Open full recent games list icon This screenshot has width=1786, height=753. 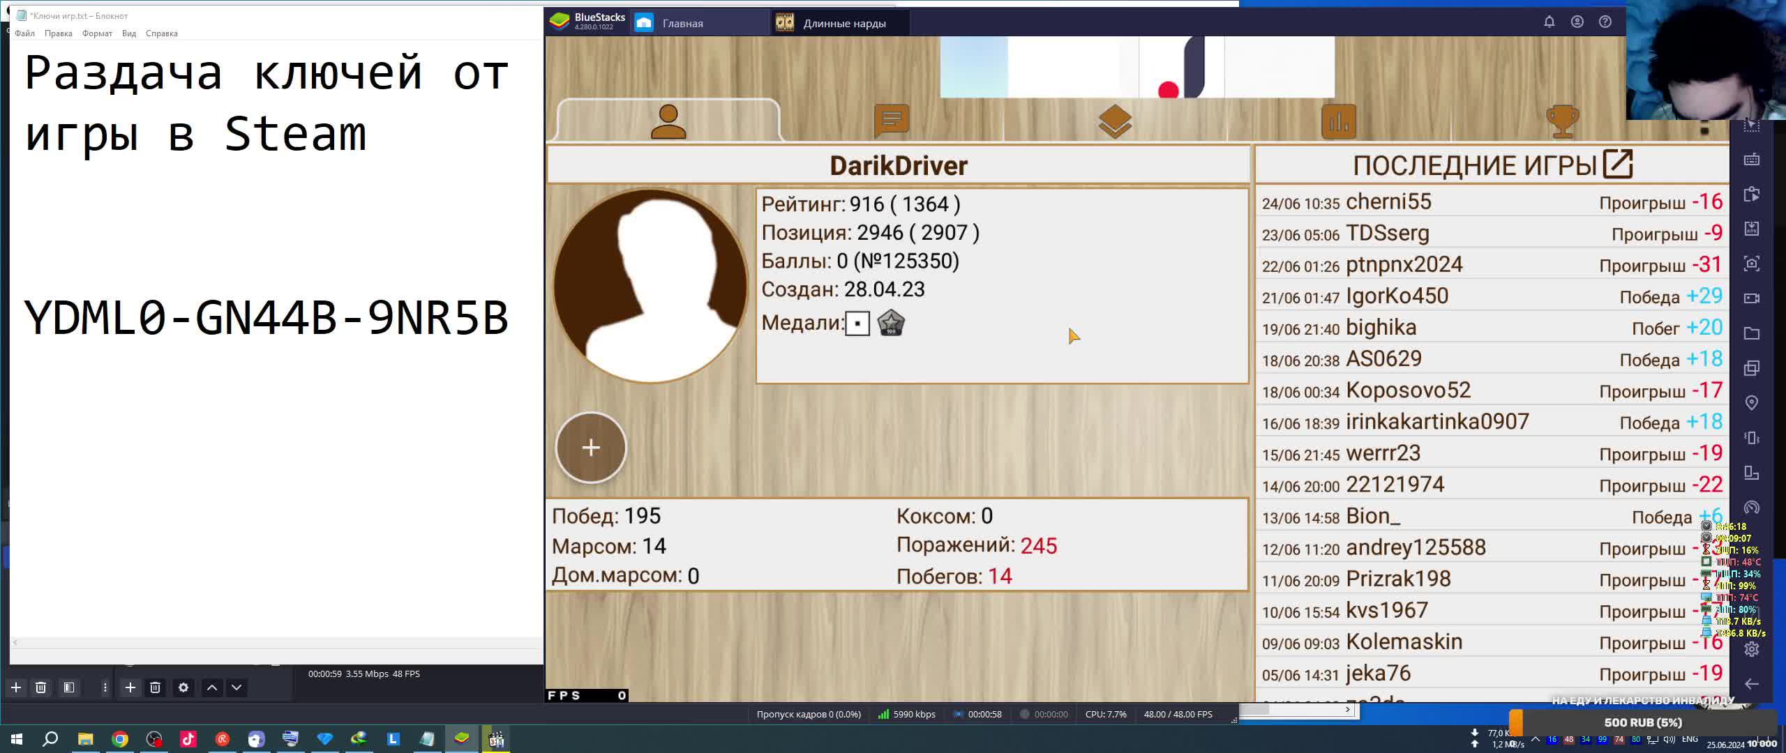pyautogui.click(x=1617, y=165)
